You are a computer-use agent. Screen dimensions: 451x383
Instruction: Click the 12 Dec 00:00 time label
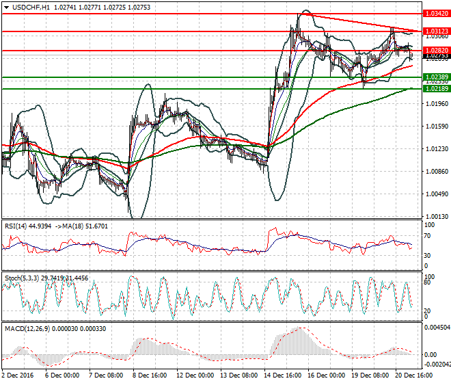coord(195,375)
